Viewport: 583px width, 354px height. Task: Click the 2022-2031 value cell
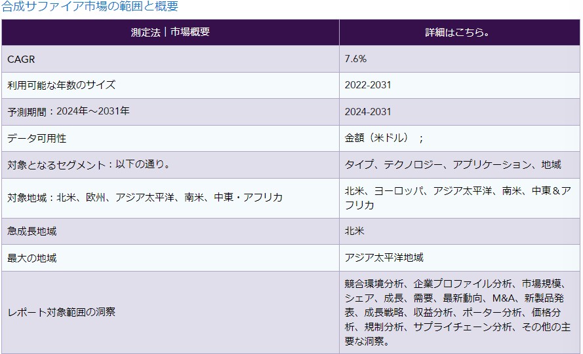coord(460,85)
